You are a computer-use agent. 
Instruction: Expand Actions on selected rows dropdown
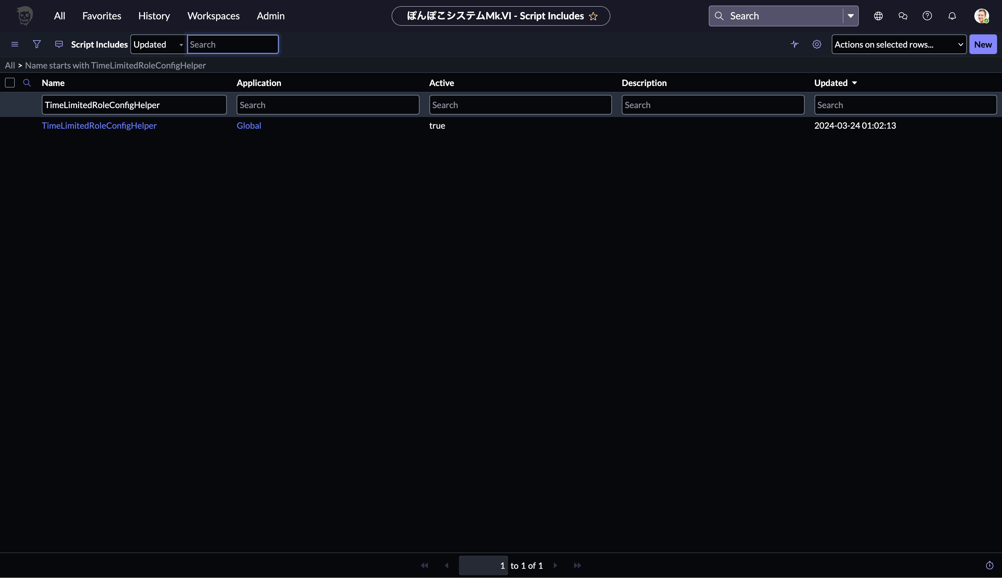coord(899,45)
